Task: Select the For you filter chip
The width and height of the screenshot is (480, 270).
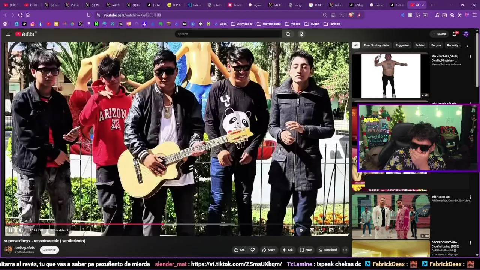Action: pos(436,45)
